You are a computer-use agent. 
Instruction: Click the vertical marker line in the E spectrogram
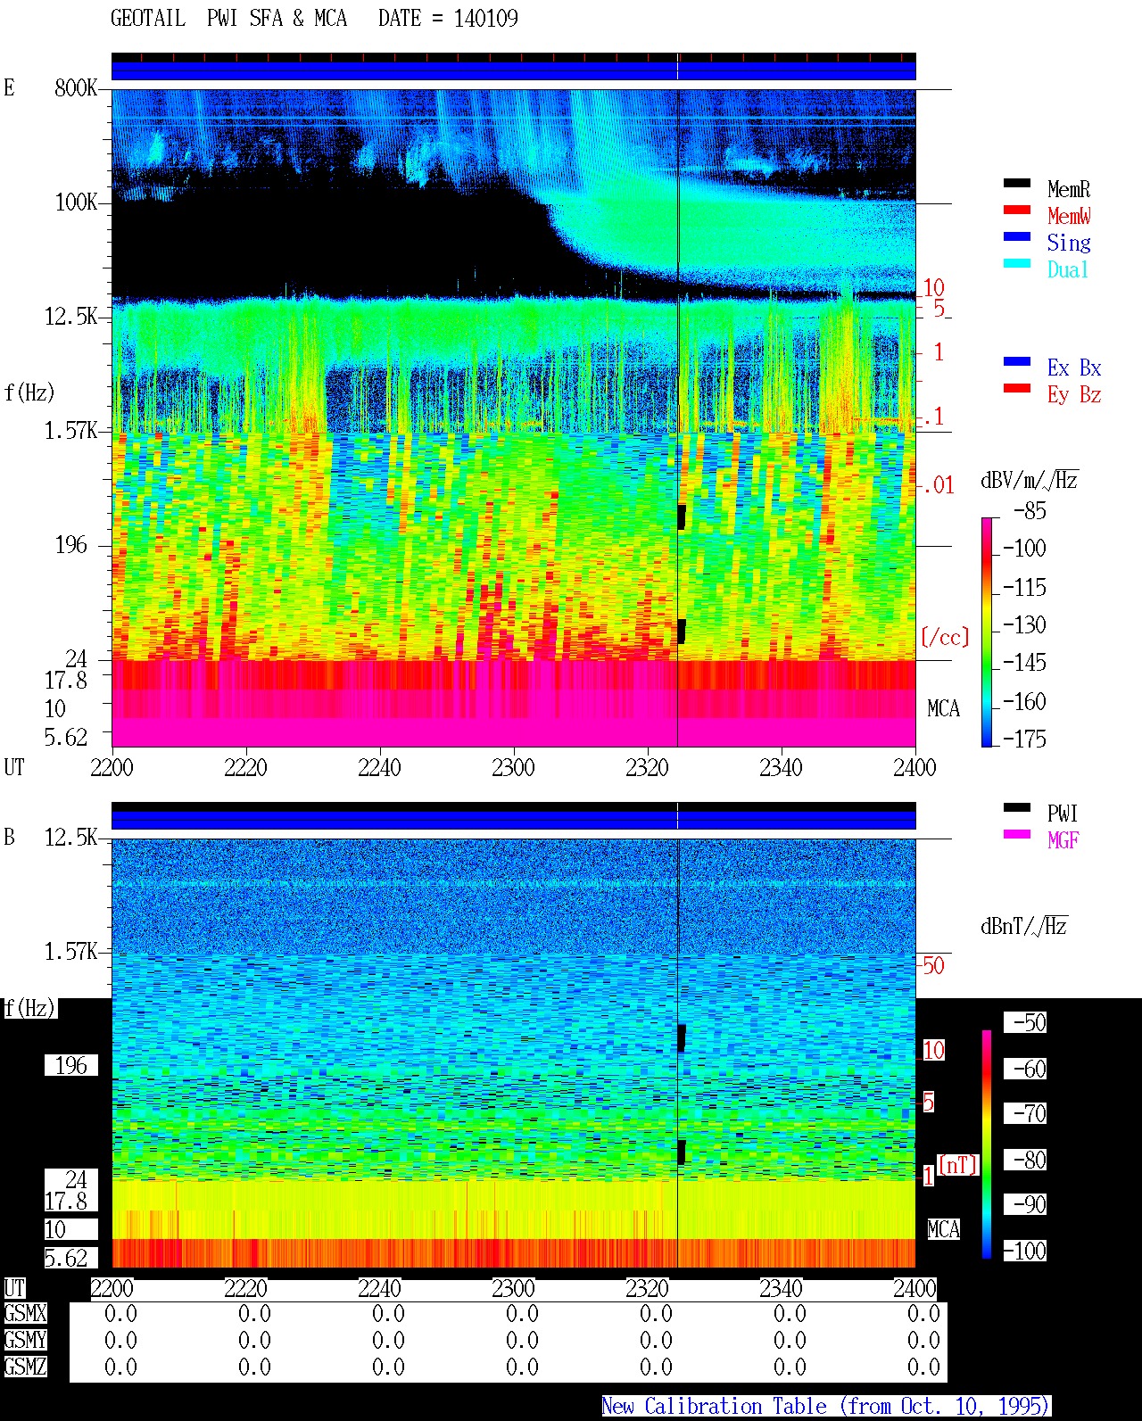click(x=678, y=417)
